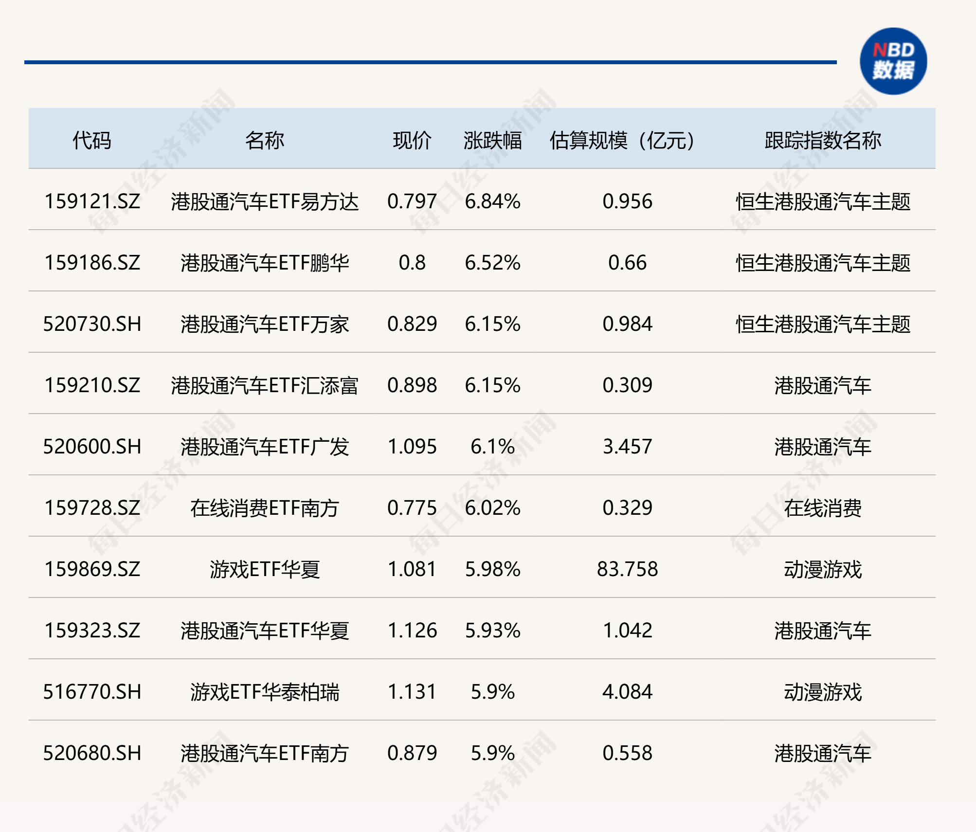Click the price 1.126
The width and height of the screenshot is (976, 832).
(x=412, y=631)
